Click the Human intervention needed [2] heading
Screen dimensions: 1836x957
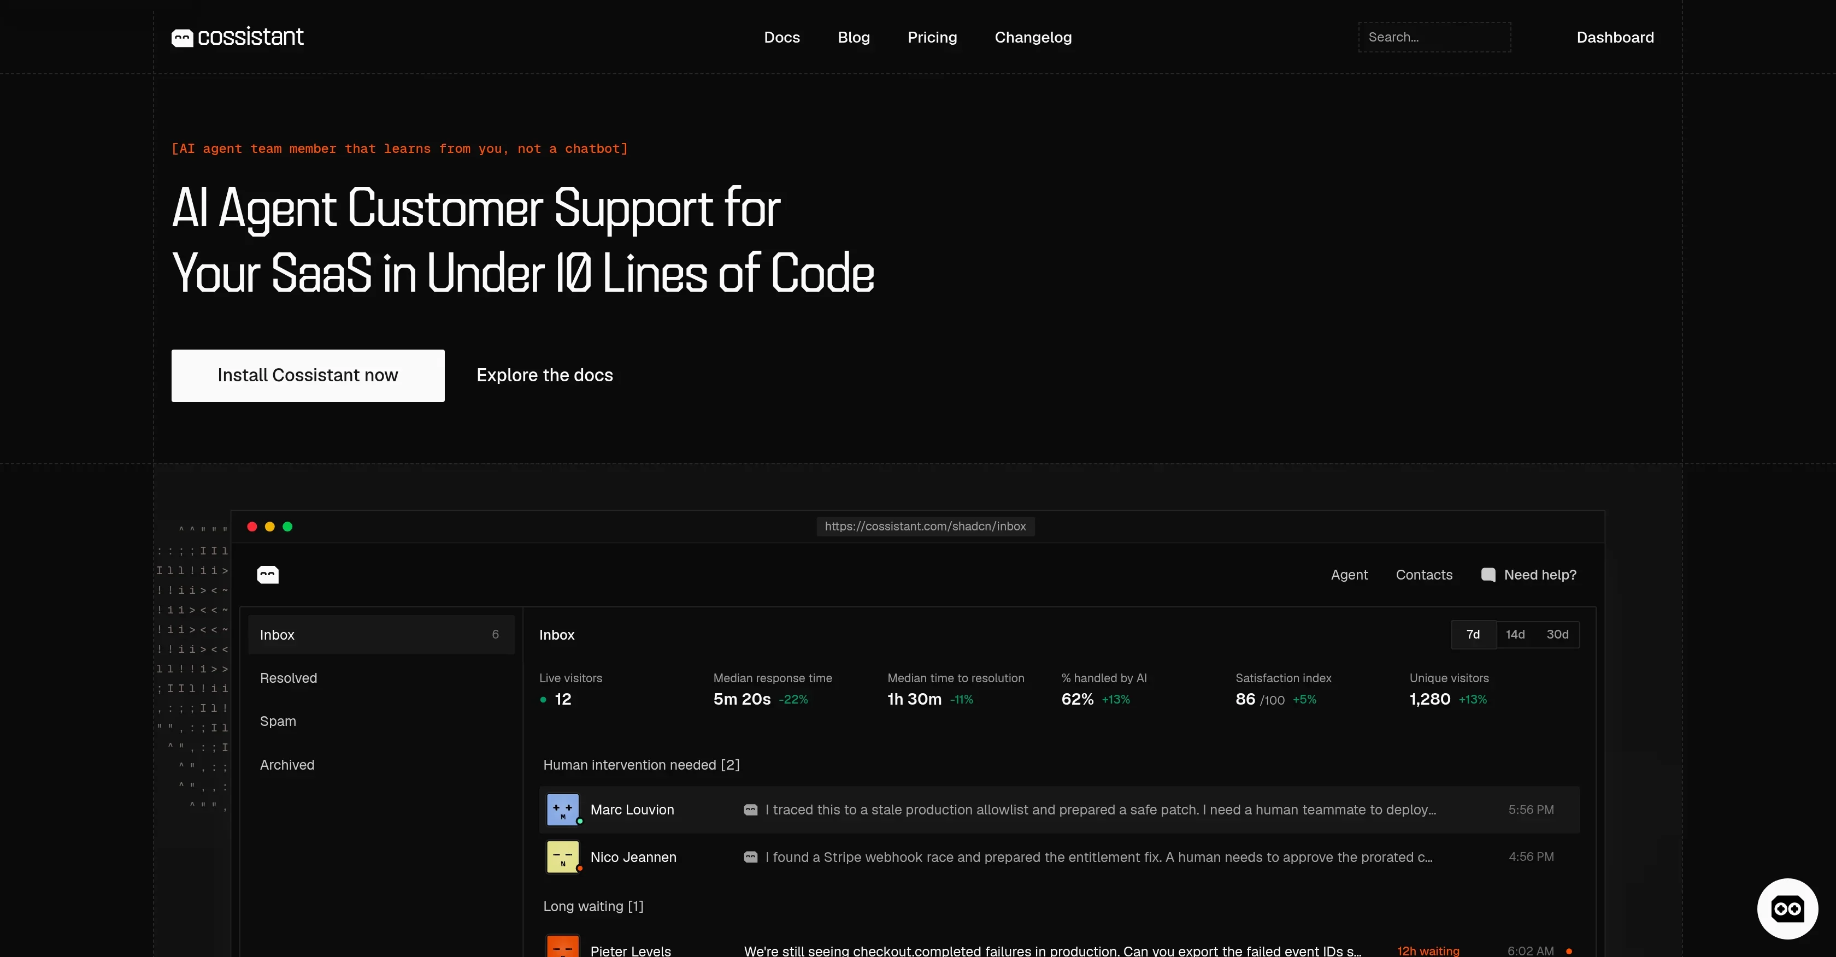click(x=642, y=765)
